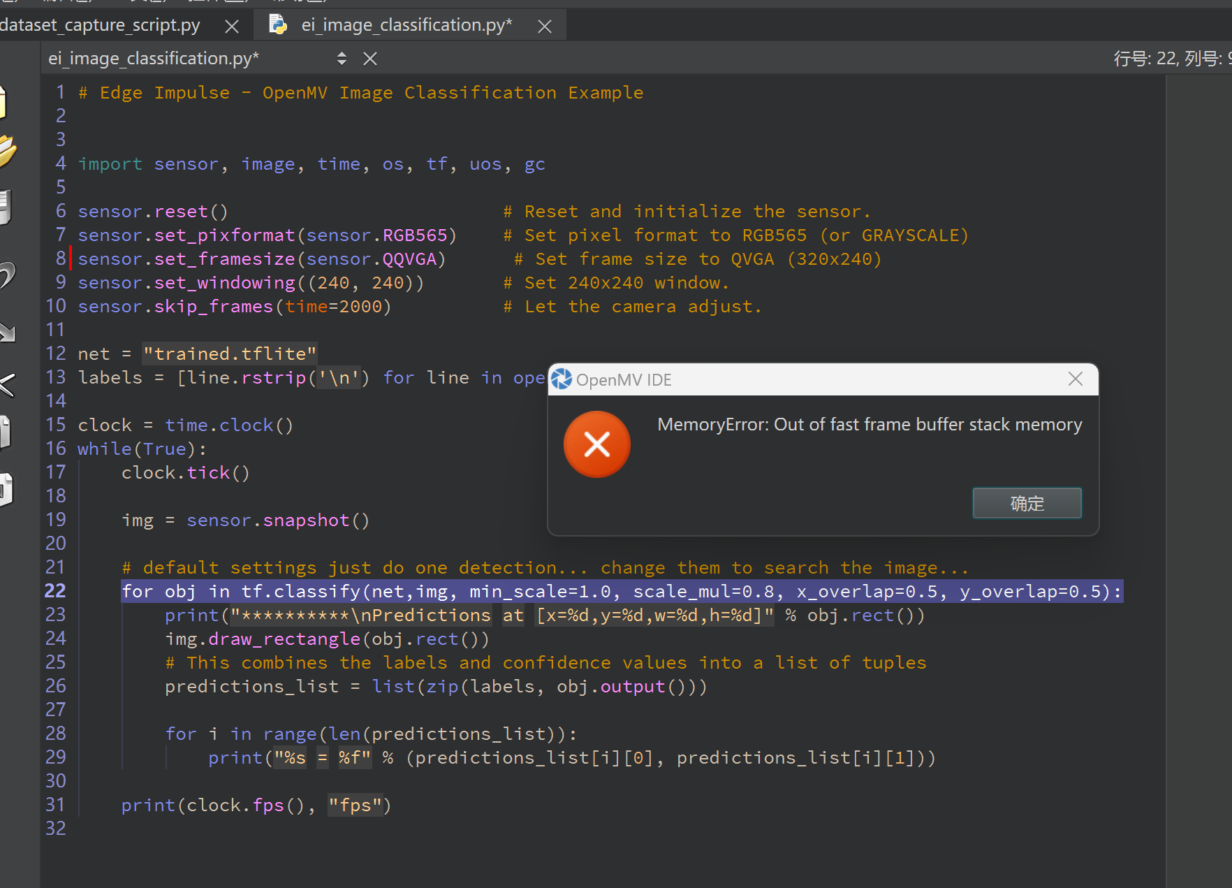Click the print "%s = %f" statement on line 29
Viewport: 1232px width, 888px height.
point(572,758)
